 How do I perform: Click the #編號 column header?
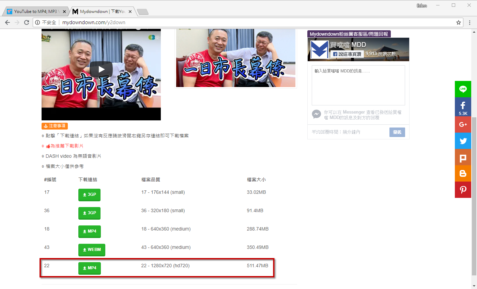50,180
